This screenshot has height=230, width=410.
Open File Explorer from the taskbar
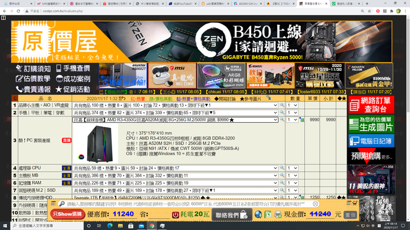(x=120, y=225)
